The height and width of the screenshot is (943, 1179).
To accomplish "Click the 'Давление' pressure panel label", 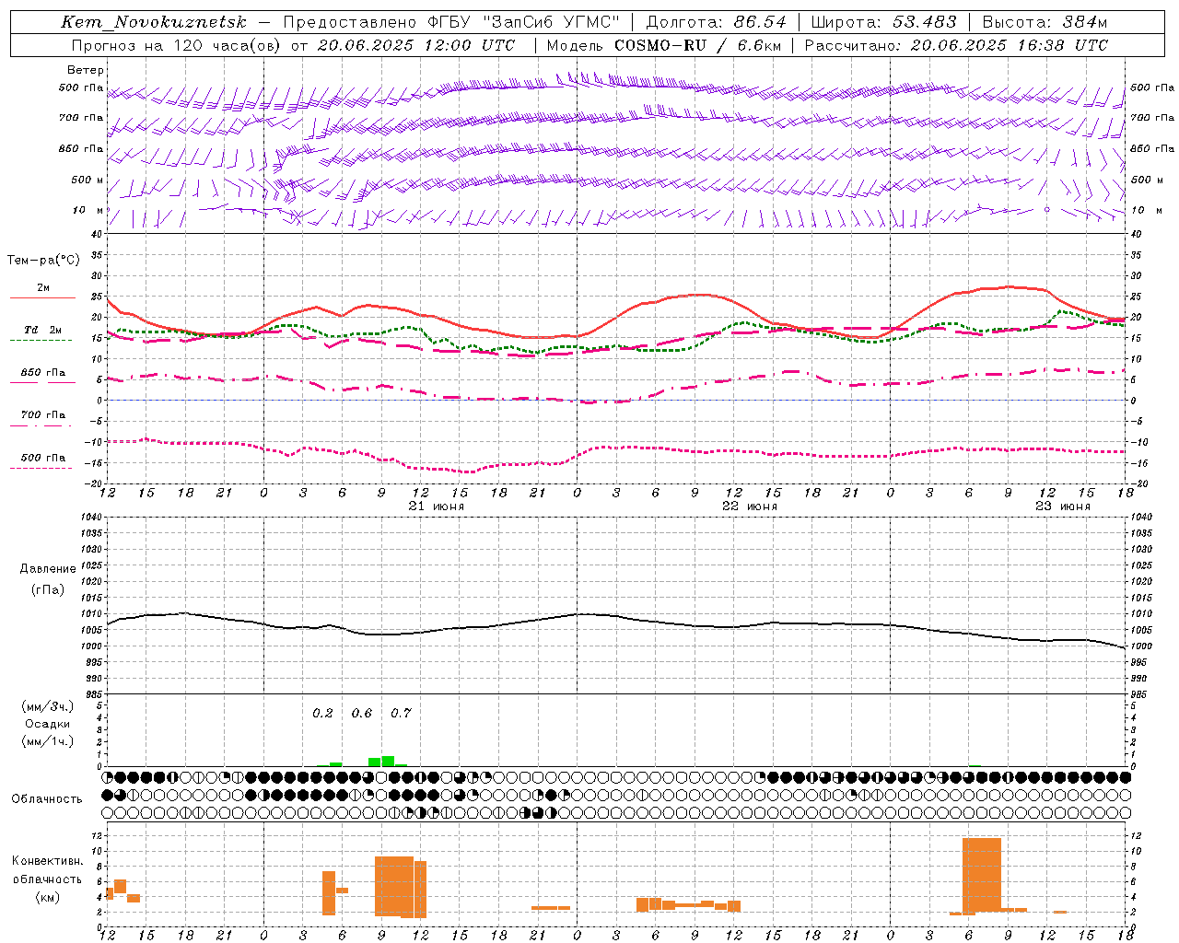I will pos(48,569).
